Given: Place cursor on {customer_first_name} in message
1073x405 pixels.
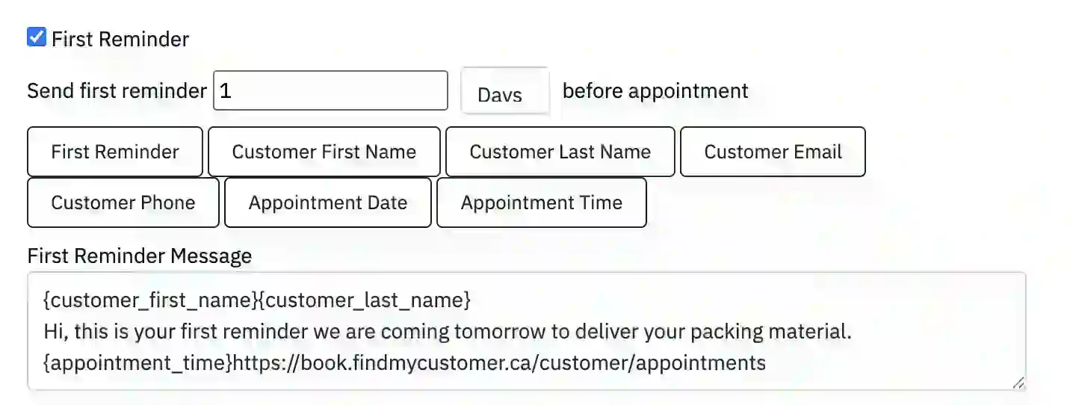Looking at the screenshot, I should [x=149, y=300].
